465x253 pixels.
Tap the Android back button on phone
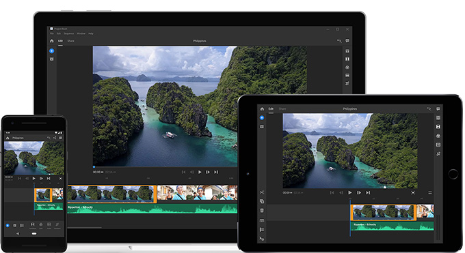pos(18,233)
